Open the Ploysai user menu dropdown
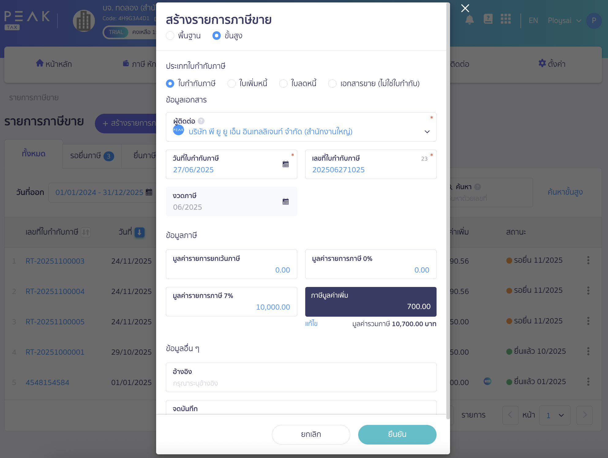The image size is (608, 458). click(564, 21)
